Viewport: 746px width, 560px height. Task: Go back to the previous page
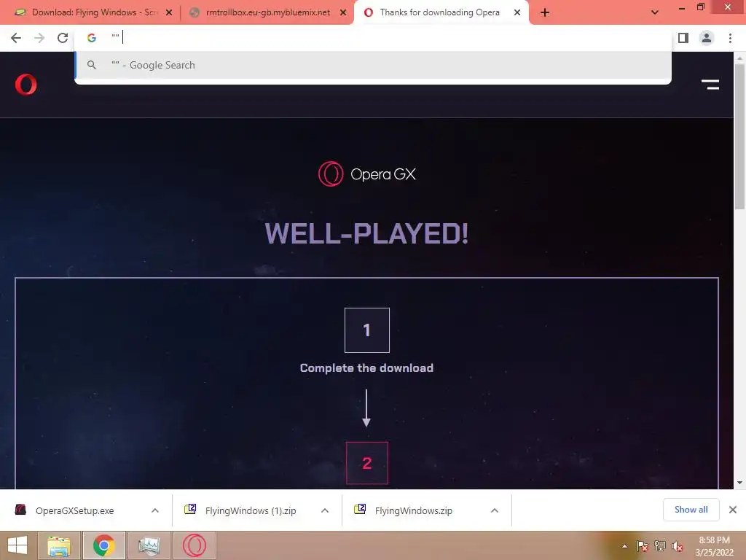click(16, 38)
